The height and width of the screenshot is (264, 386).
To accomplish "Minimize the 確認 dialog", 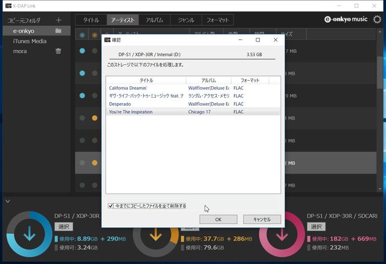I will (240, 40).
